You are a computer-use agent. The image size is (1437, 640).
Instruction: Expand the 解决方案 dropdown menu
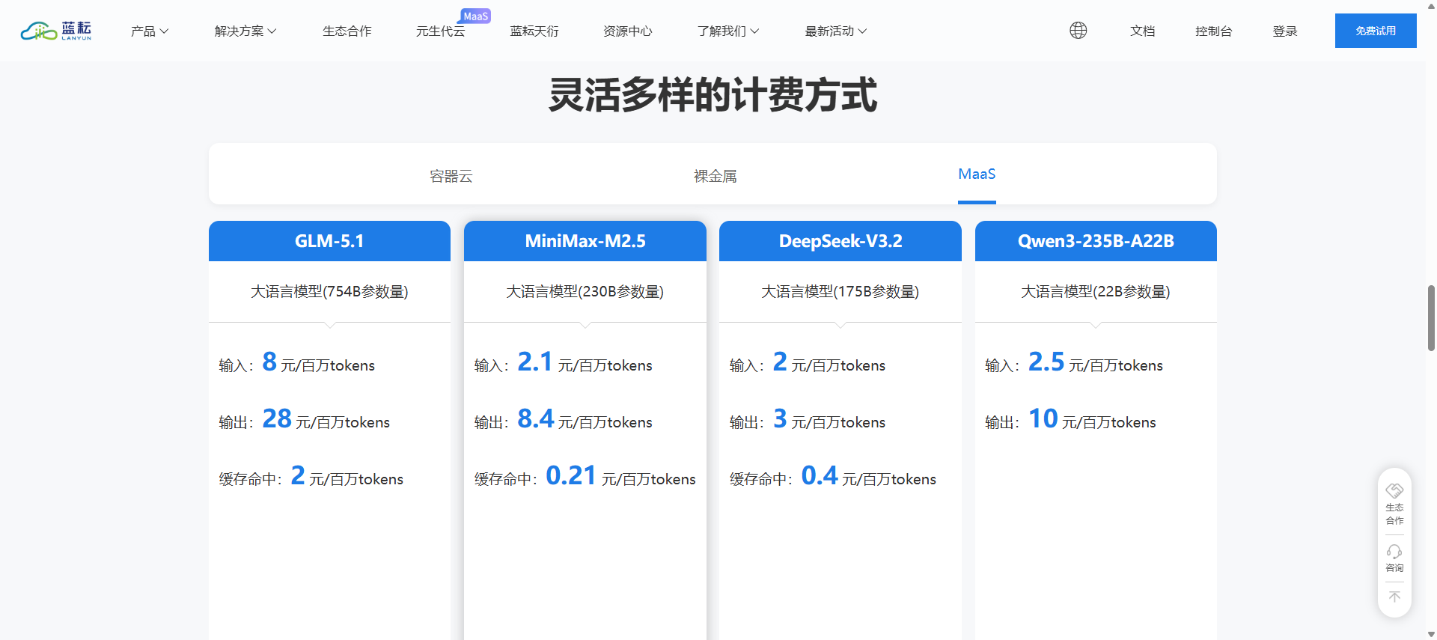(245, 31)
